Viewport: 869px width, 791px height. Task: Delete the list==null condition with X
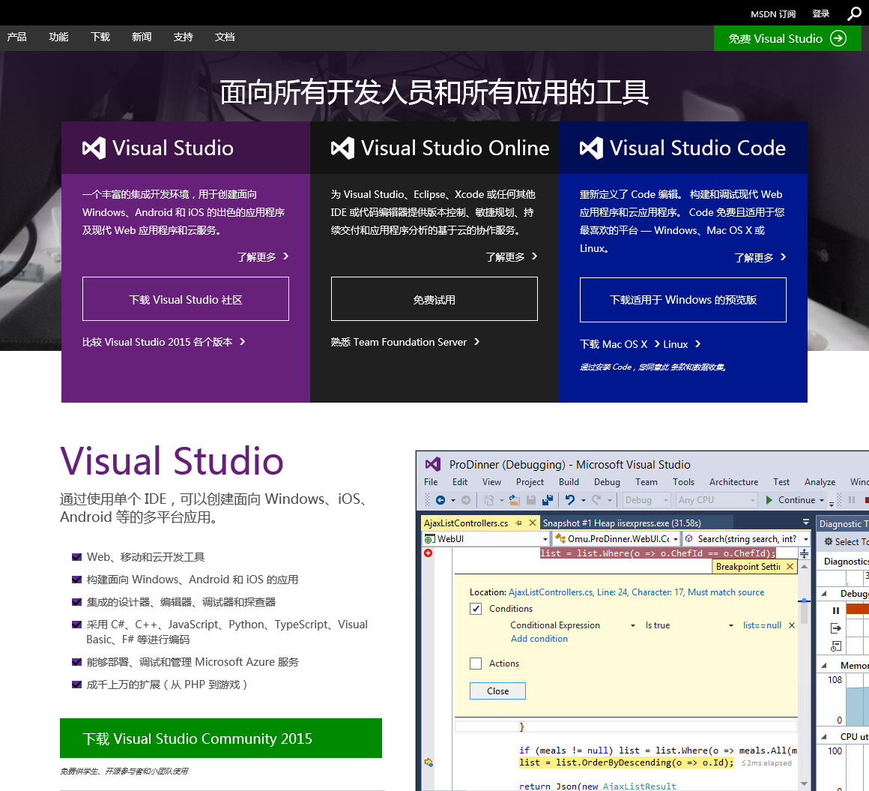tap(791, 625)
